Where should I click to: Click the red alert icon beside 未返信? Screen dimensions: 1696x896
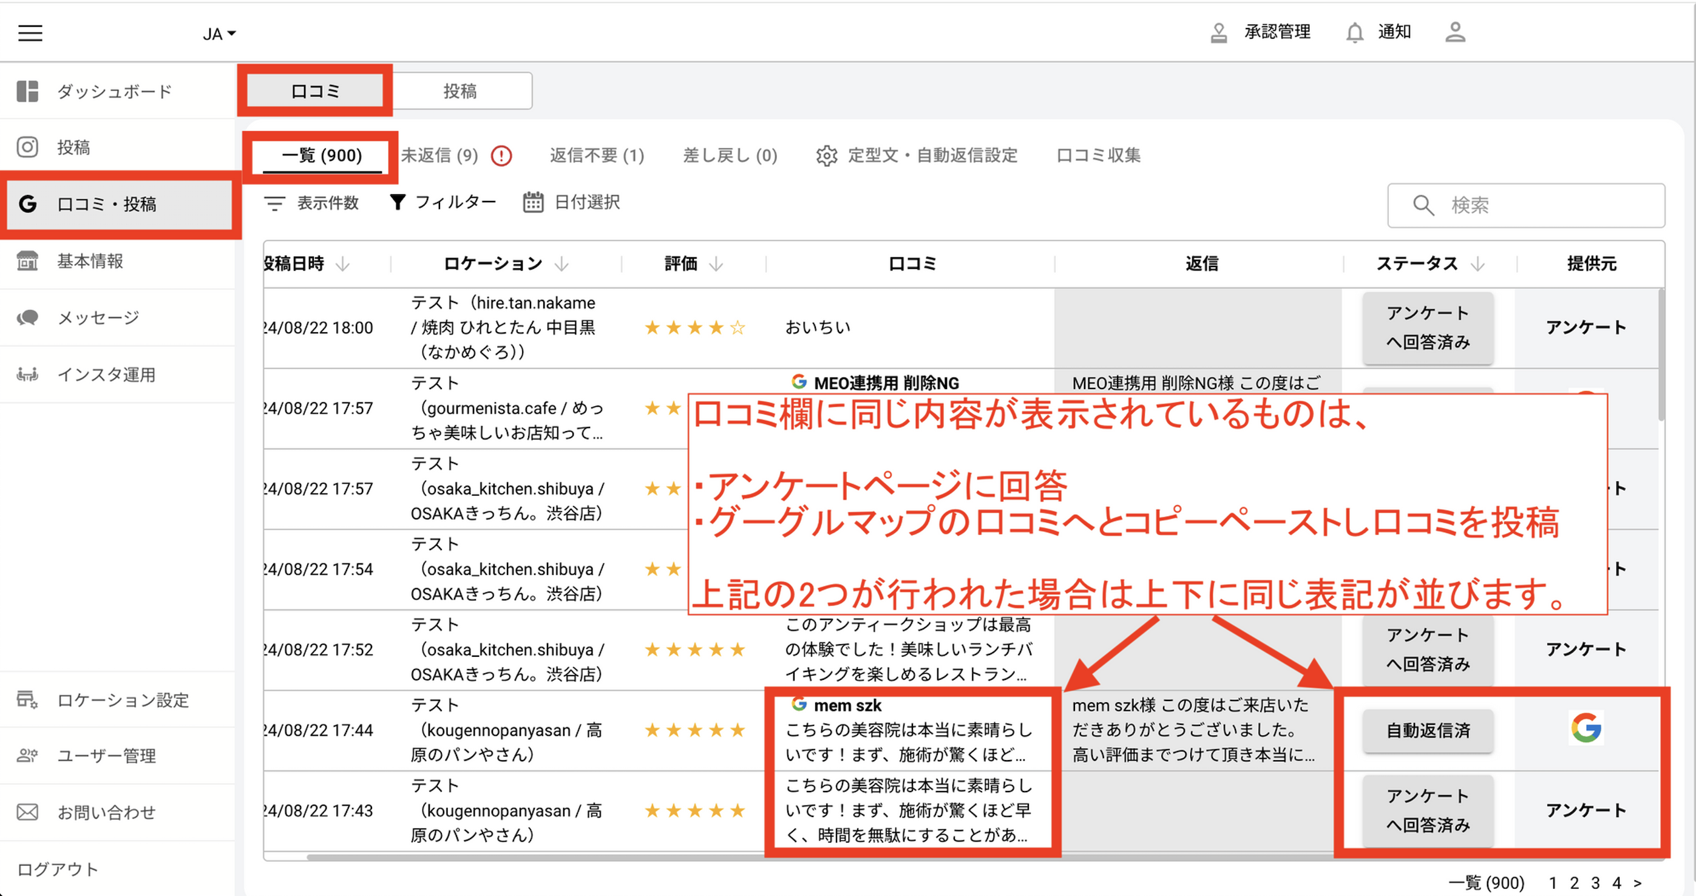501,155
